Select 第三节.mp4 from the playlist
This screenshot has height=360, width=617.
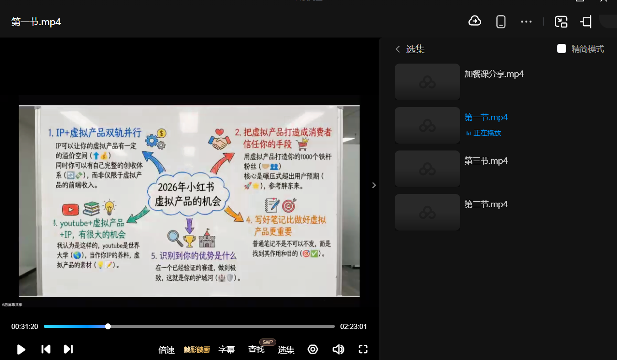(x=486, y=161)
